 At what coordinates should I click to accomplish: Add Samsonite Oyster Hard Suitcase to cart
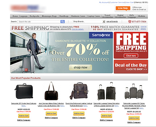pyautogui.click(x=24, y=116)
